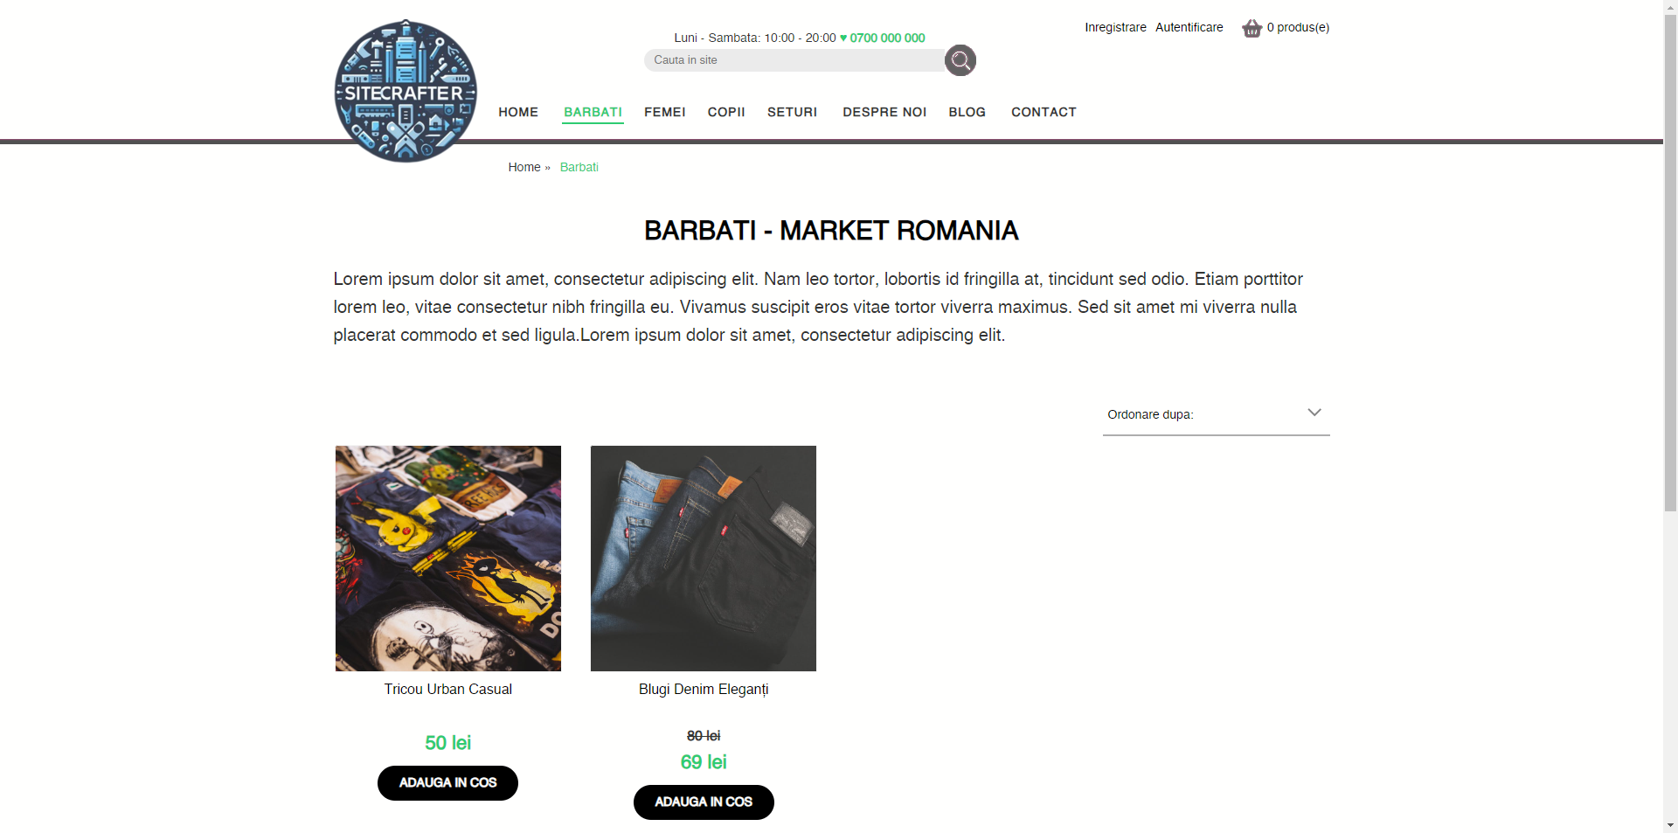Add Blugi Denim Eleganți to cart

(704, 802)
